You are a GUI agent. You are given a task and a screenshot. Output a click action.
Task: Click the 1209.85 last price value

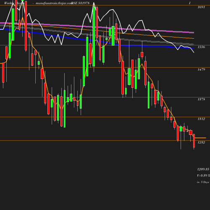click(203, 169)
